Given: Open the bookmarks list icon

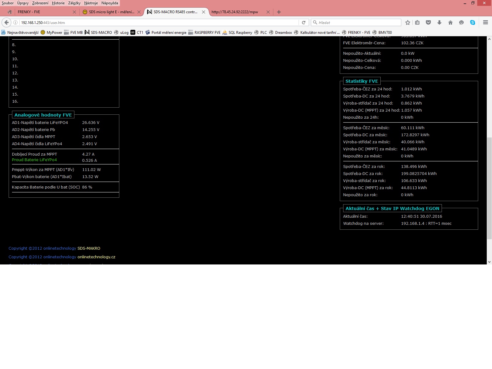Looking at the screenshot, I should click(417, 22).
